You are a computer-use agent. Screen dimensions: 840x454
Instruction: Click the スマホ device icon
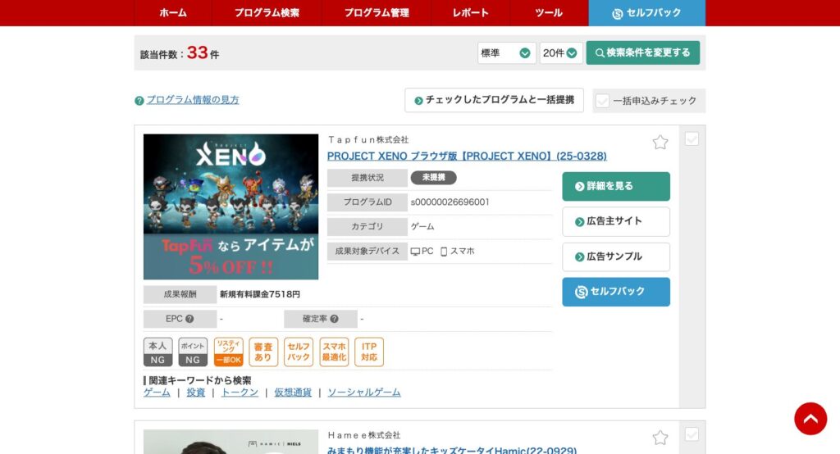point(444,252)
